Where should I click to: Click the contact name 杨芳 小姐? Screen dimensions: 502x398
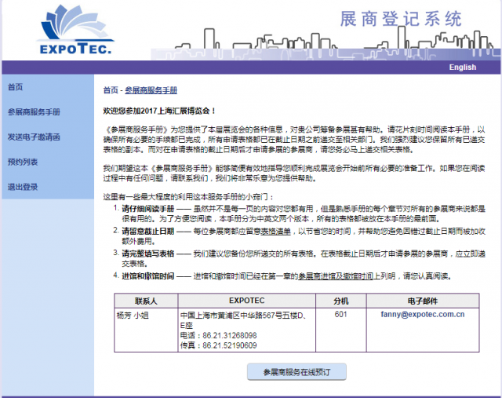click(133, 315)
